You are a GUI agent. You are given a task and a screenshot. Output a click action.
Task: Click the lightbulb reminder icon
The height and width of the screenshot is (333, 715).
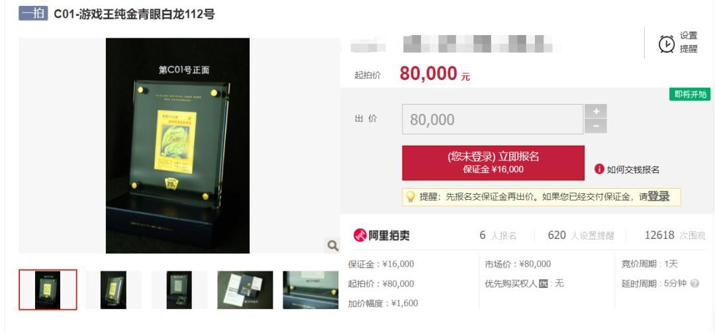[410, 197]
